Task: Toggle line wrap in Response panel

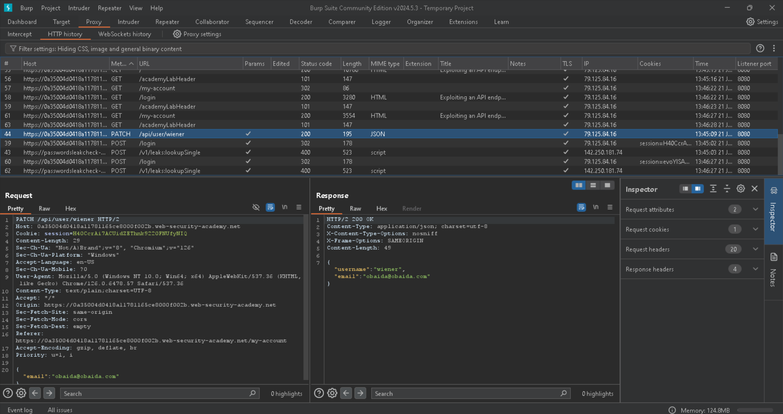Action: (581, 208)
